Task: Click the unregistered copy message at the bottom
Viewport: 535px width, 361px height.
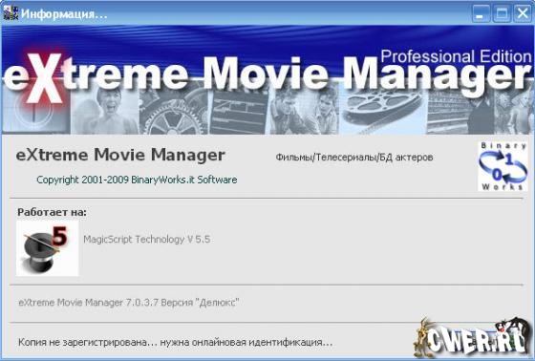Action: [x=175, y=342]
